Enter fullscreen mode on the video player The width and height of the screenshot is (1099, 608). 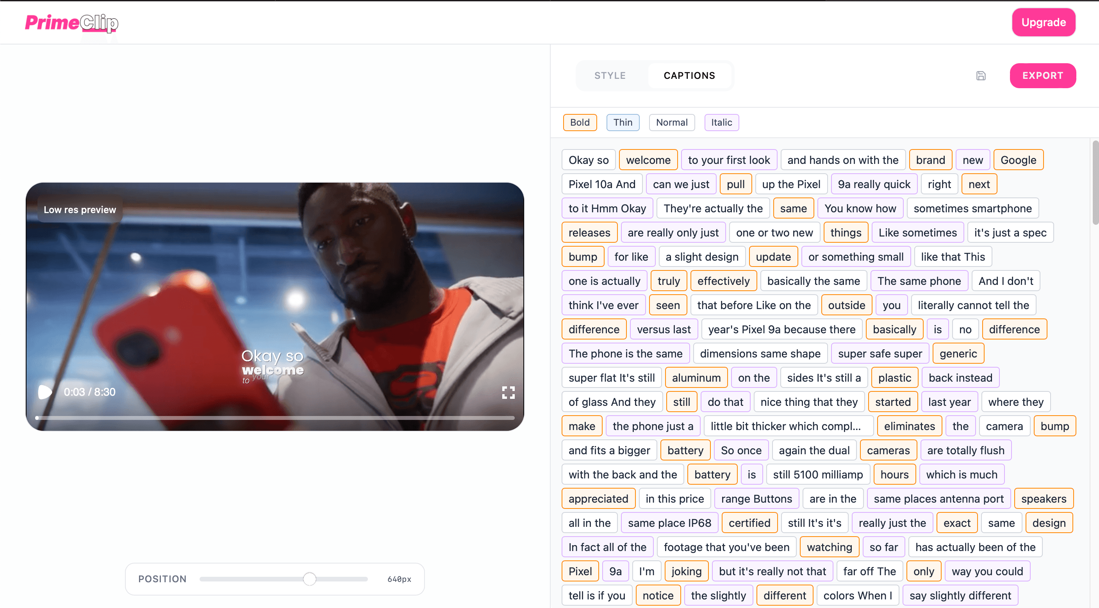508,392
